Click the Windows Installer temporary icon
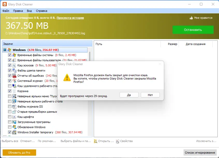 (14, 132)
